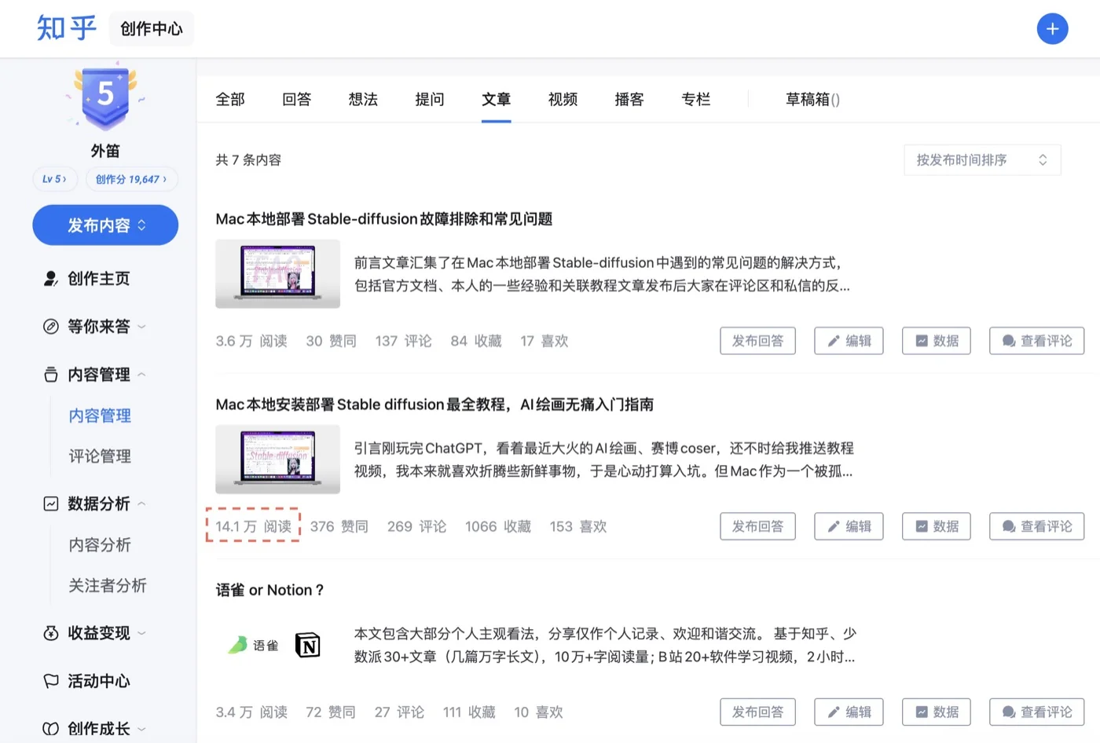Screen dimensions: 1100x743
Task: Select the 内容管理 sub-item under 内容管理
Action: [x=100, y=415]
